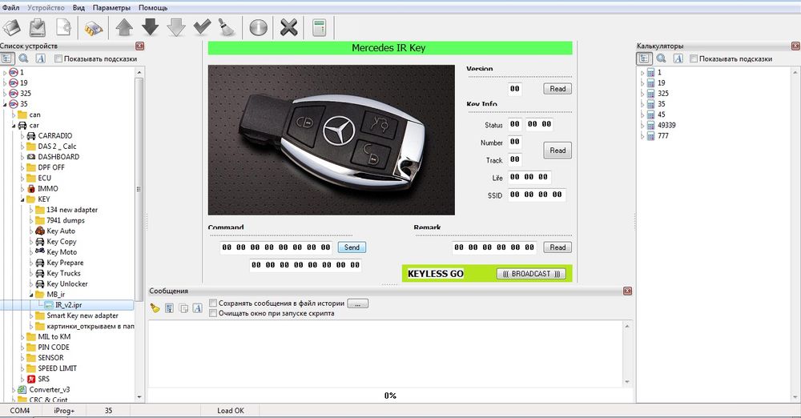The height and width of the screenshot is (418, 801).
Task: Expand 777 in calculators panel
Action: click(x=642, y=136)
